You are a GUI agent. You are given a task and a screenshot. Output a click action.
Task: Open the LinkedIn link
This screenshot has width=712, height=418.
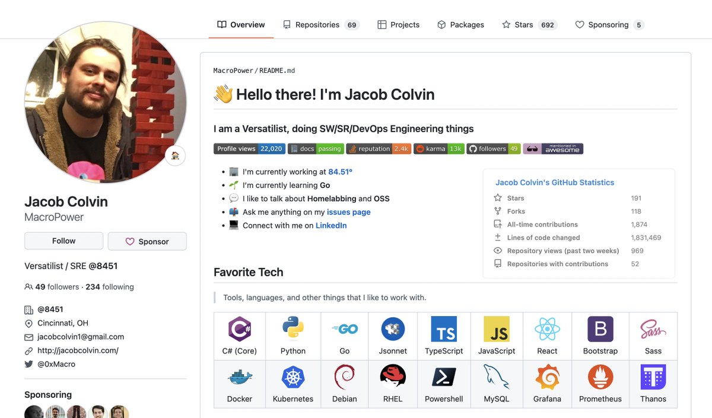(x=331, y=226)
